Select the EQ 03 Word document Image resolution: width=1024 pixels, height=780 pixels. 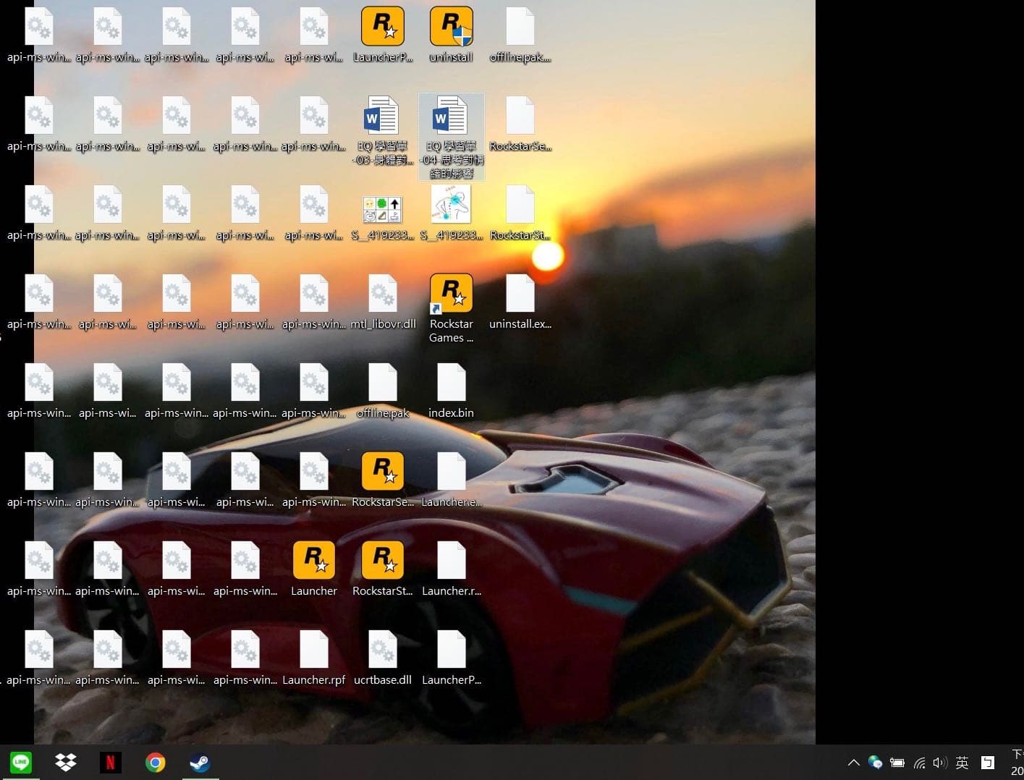point(382,116)
